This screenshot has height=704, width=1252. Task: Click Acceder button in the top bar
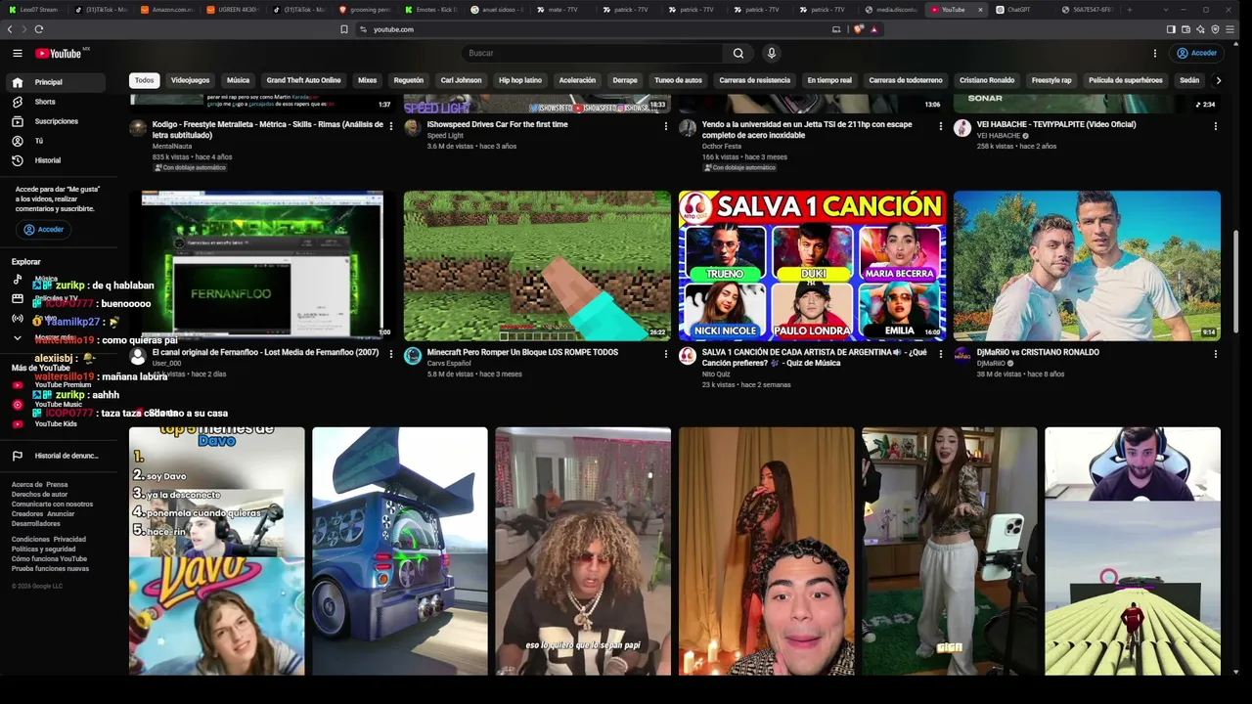[1196, 53]
